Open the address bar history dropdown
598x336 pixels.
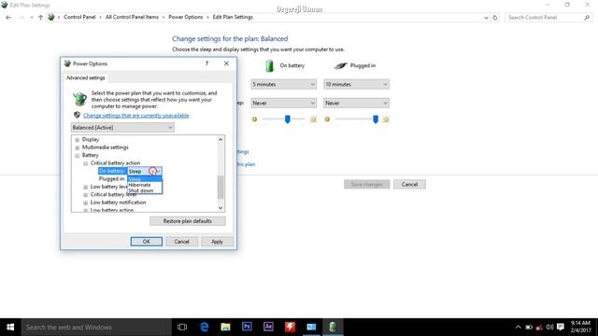(x=486, y=18)
